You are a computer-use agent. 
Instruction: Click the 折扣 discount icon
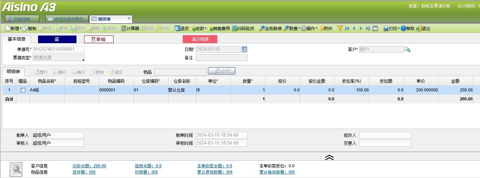(x=159, y=29)
